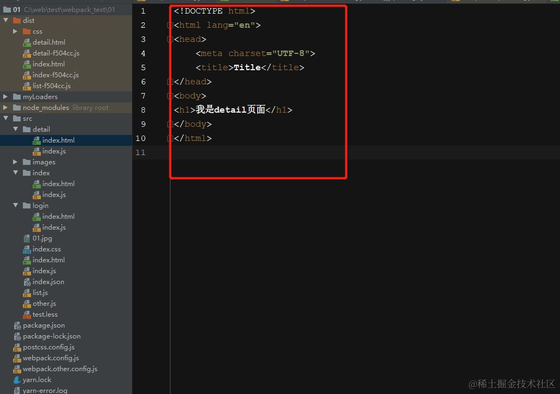The height and width of the screenshot is (394, 560).
Task: Click the images folder icon
Action: [x=27, y=162]
